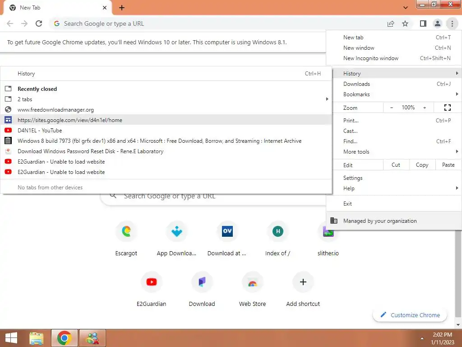
Task: Show hidden tray icons arrow
Action: [x=422, y=338]
